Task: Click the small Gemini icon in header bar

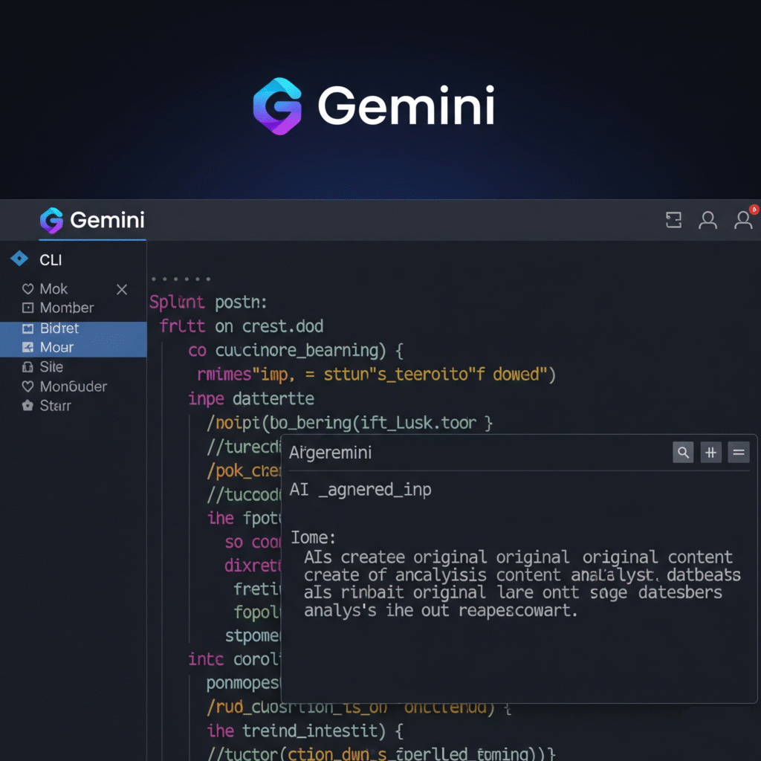Action: pos(51,220)
